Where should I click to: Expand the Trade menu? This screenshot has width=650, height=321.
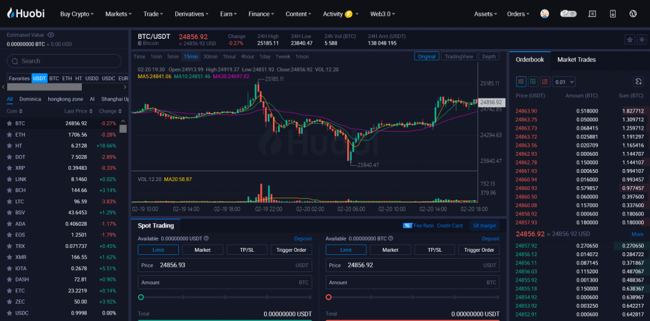(x=153, y=14)
